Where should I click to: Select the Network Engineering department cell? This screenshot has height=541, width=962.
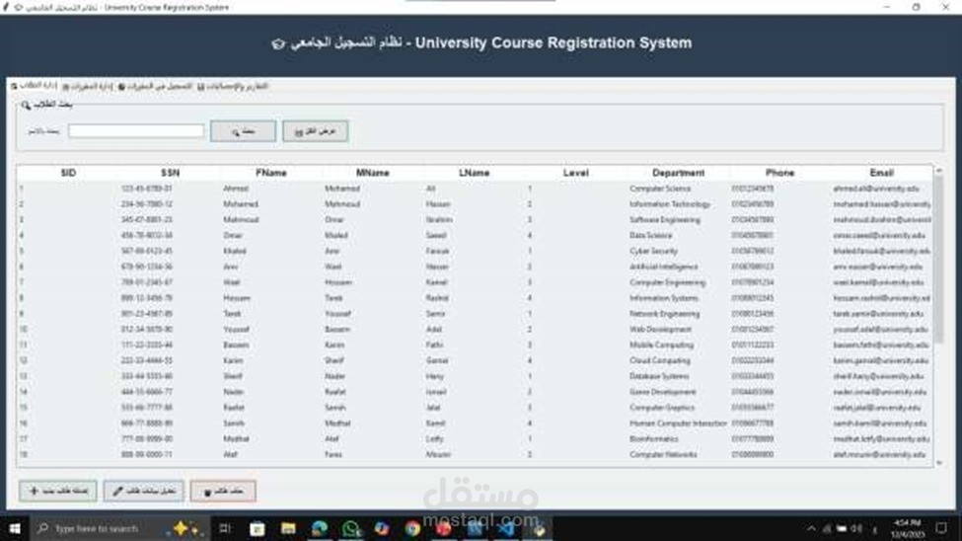pos(664,314)
